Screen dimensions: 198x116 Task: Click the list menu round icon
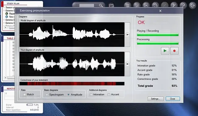pyautogui.click(x=128, y=6)
